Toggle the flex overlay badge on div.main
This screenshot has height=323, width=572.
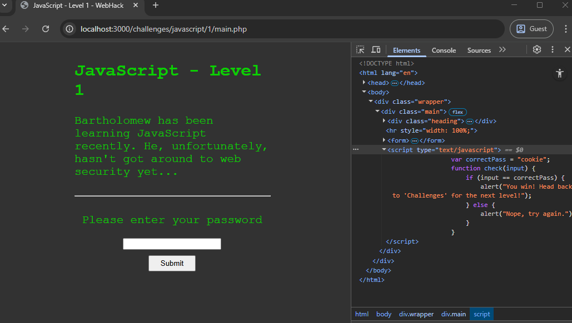tap(457, 112)
